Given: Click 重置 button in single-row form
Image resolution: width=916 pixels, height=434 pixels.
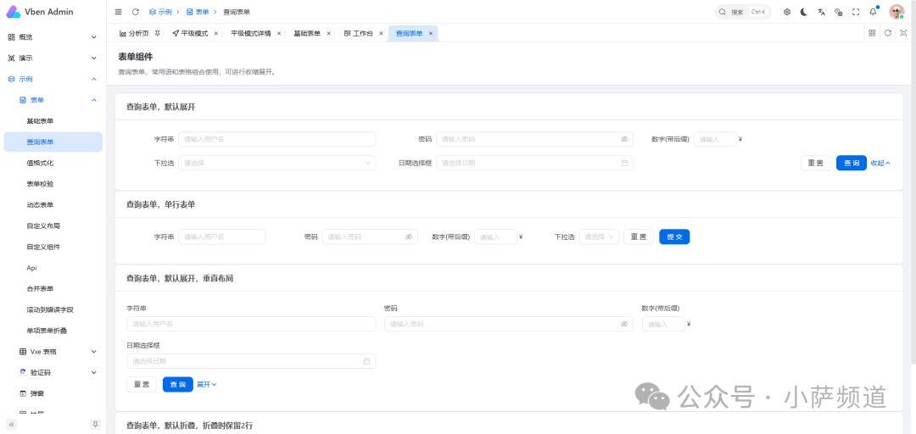Looking at the screenshot, I should [x=639, y=236].
